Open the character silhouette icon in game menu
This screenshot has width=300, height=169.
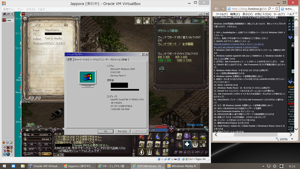pyautogui.click(x=185, y=152)
